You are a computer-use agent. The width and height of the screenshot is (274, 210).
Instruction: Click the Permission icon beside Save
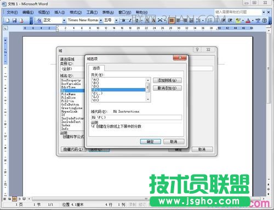pyautogui.click(x=21, y=20)
